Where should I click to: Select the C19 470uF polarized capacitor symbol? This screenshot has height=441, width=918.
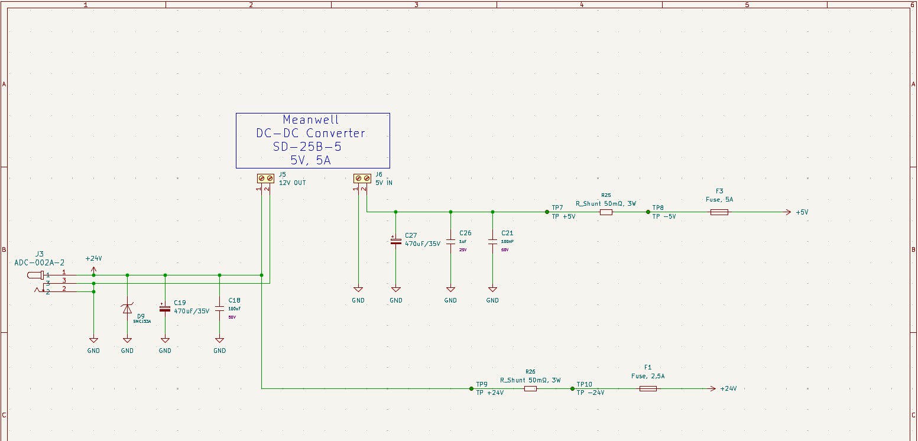(x=165, y=308)
